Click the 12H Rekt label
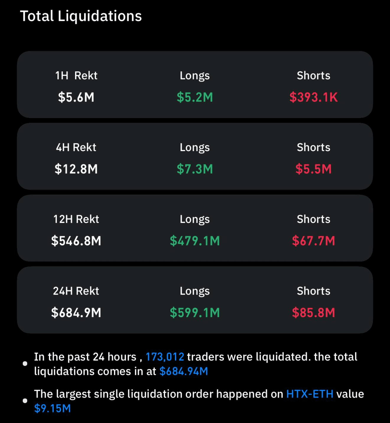This screenshot has height=423, width=390. tap(76, 219)
